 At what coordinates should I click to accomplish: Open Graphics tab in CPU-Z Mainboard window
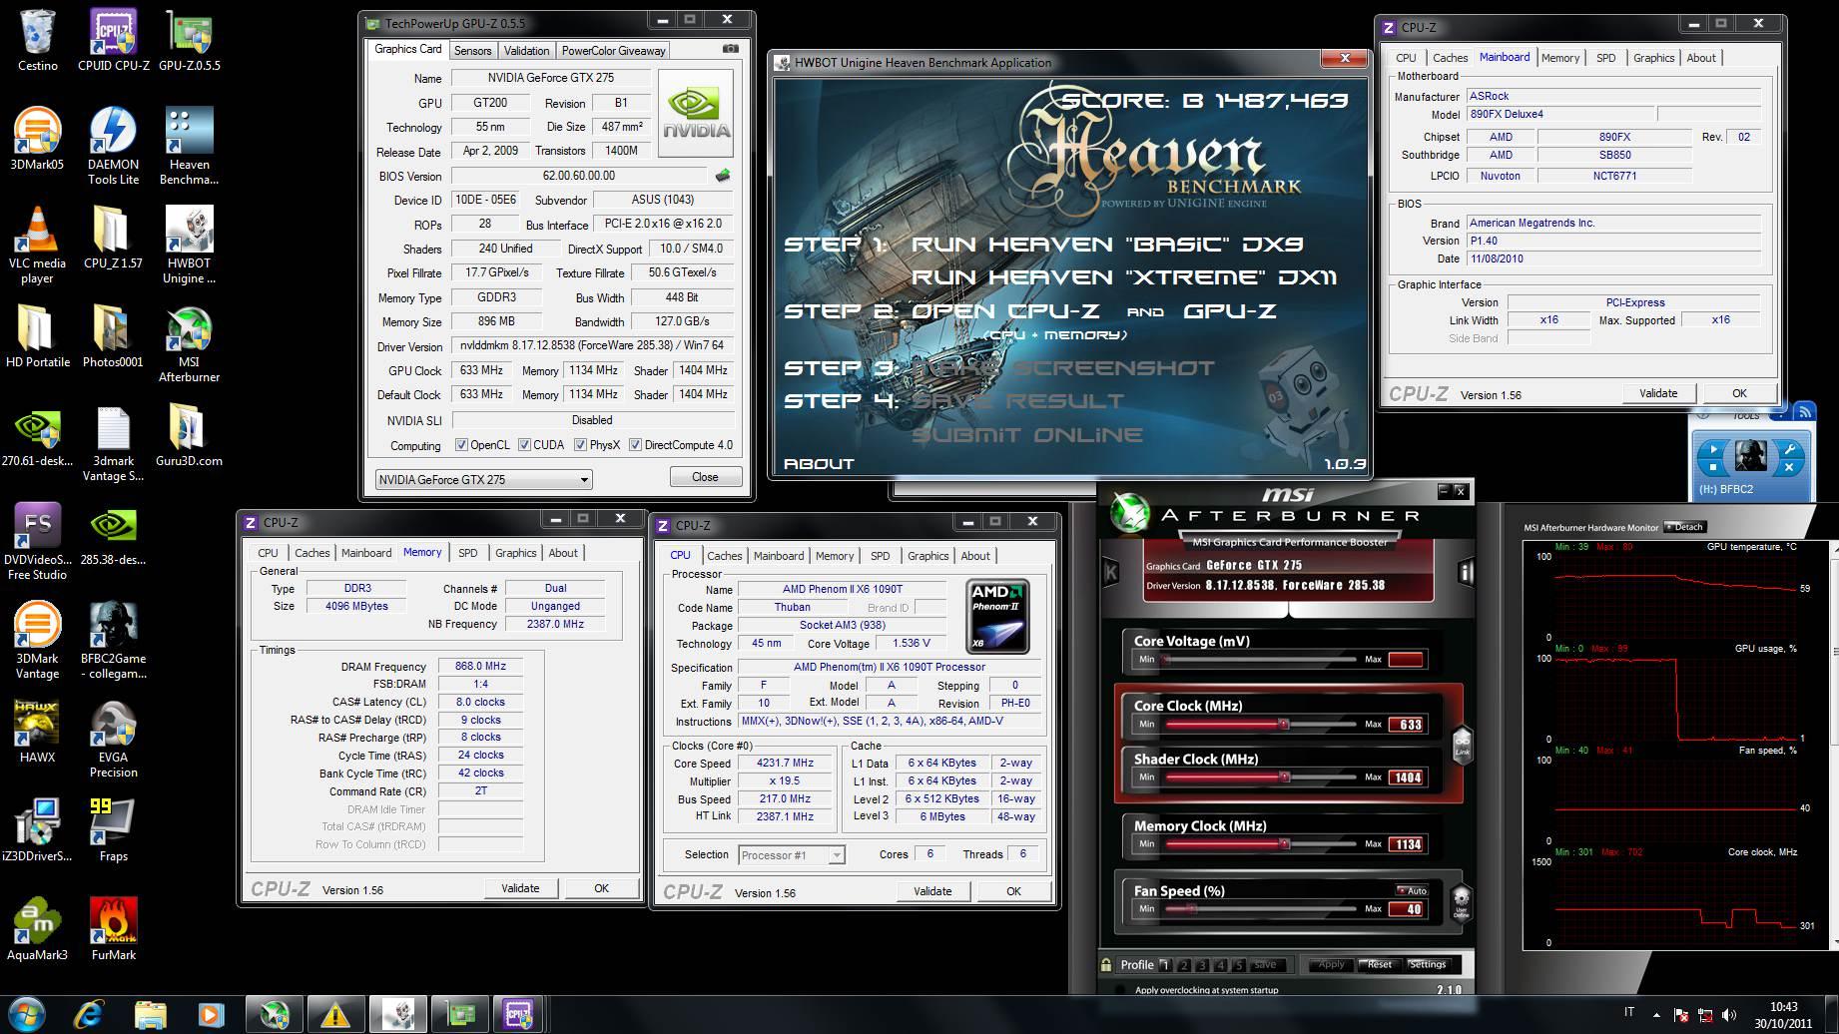[1653, 58]
